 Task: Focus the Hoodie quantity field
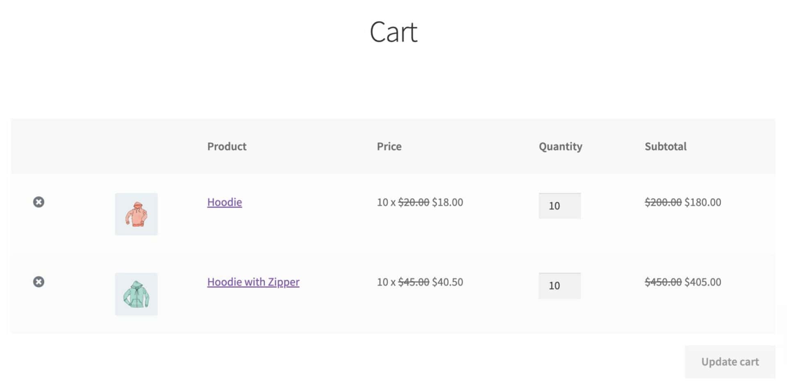(560, 206)
